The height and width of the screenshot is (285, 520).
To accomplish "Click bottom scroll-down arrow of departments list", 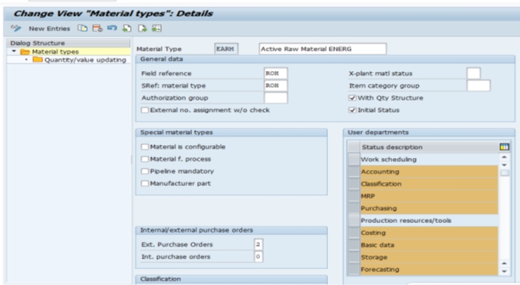I will [x=504, y=271].
